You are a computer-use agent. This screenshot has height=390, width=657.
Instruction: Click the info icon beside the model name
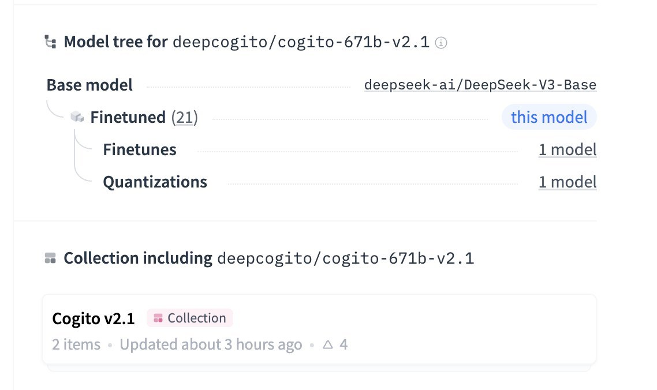441,43
